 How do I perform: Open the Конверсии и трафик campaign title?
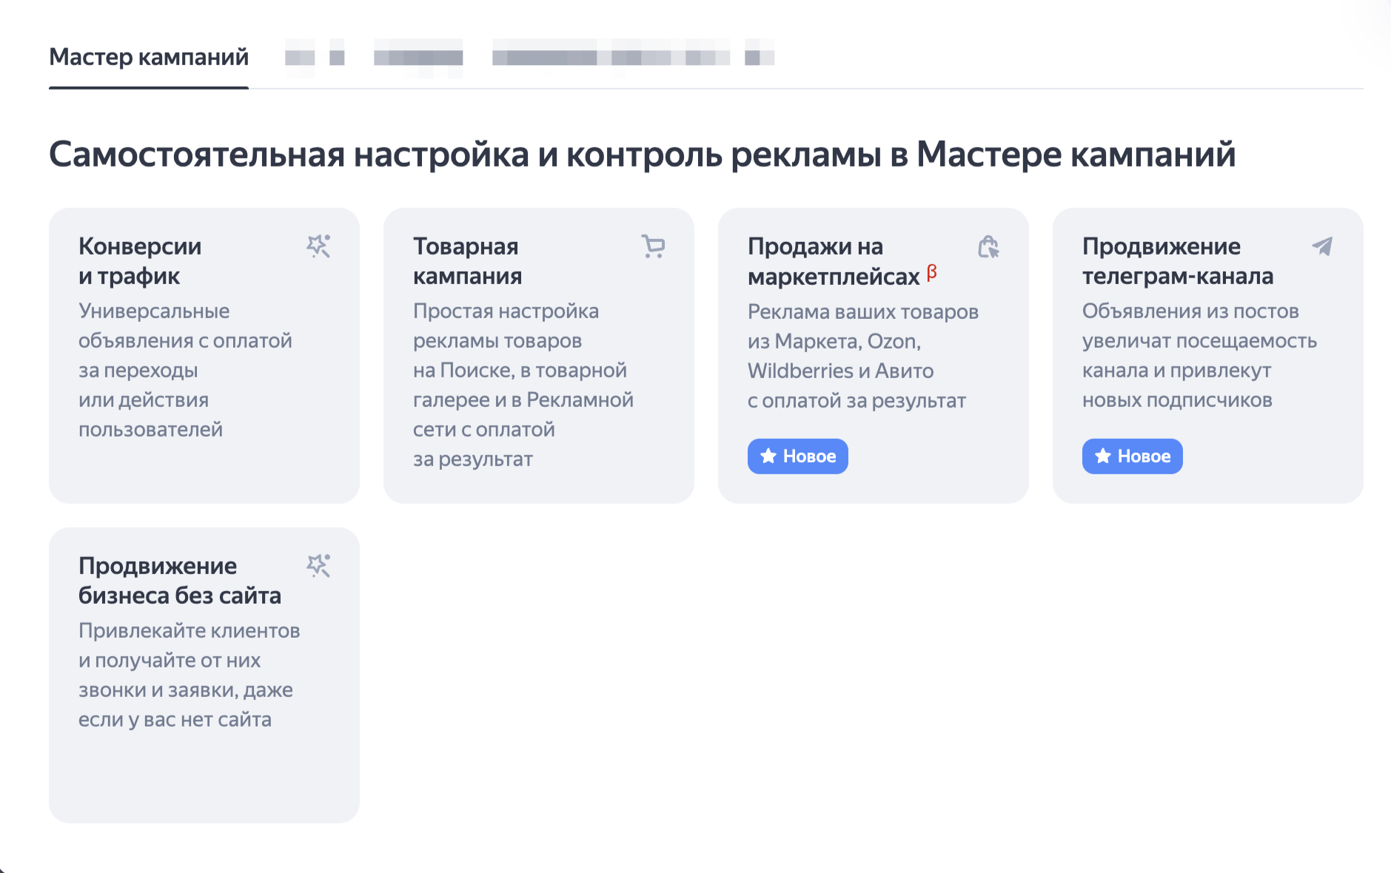tap(140, 260)
